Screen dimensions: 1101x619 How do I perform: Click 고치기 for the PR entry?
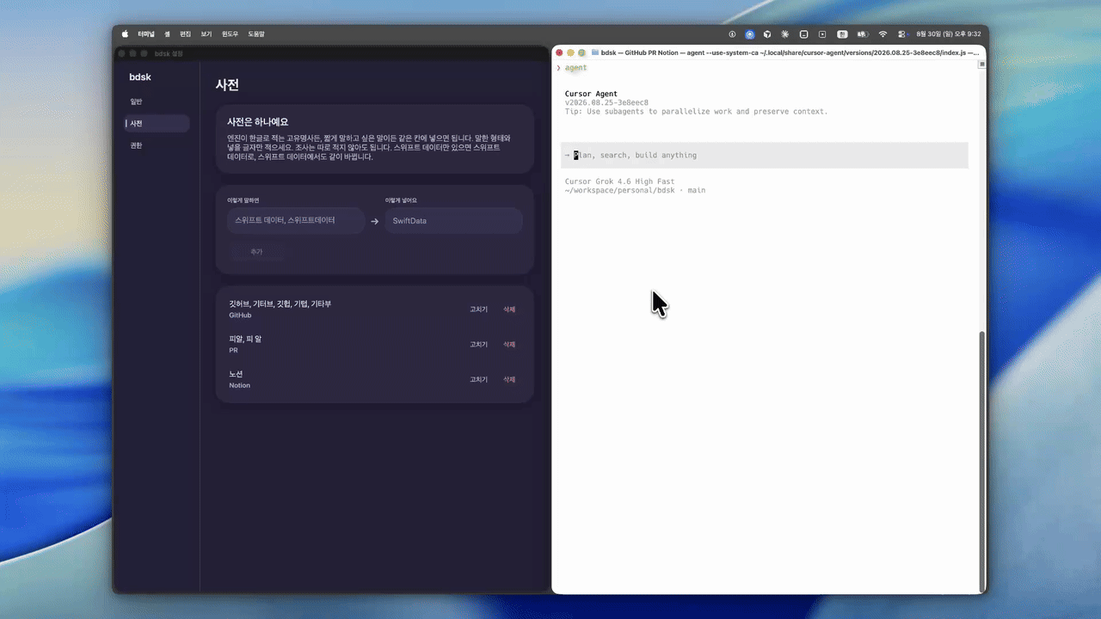tap(478, 345)
